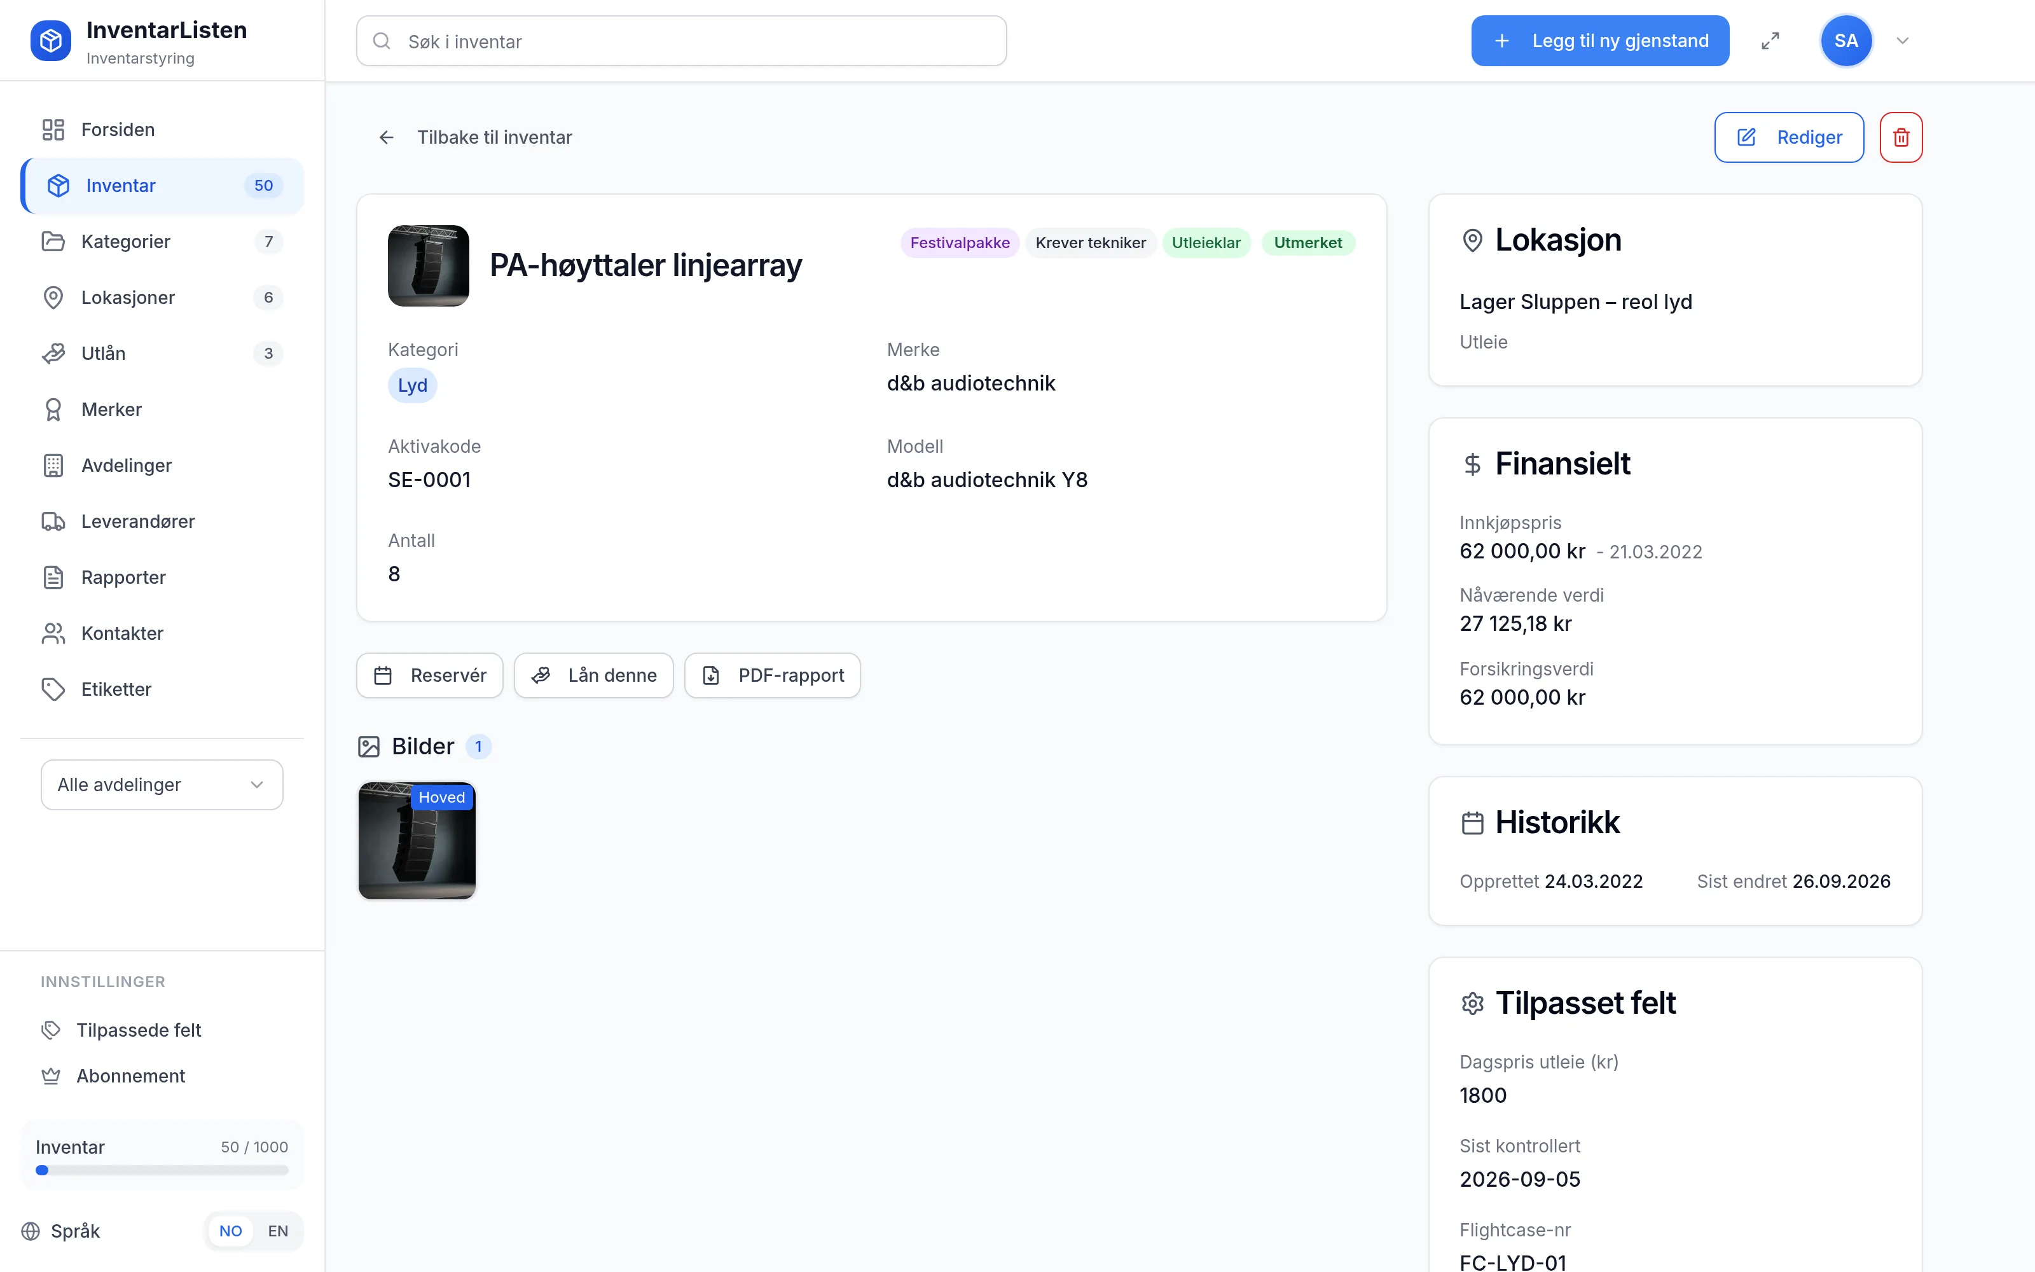Click the InventarListen cube logo

tap(50, 40)
